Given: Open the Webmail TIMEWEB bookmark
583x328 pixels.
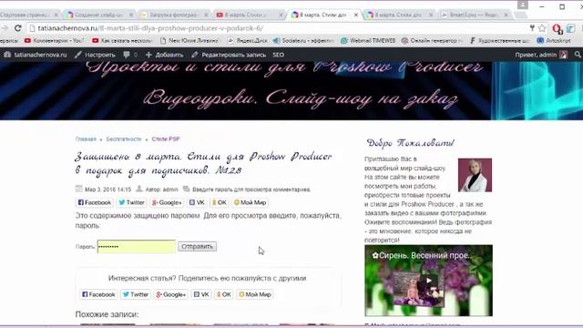Looking at the screenshot, I should 368,40.
